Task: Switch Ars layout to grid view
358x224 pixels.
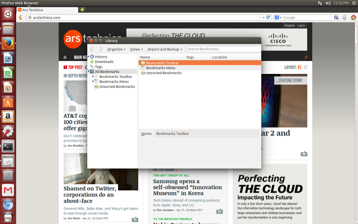Action: point(300,67)
